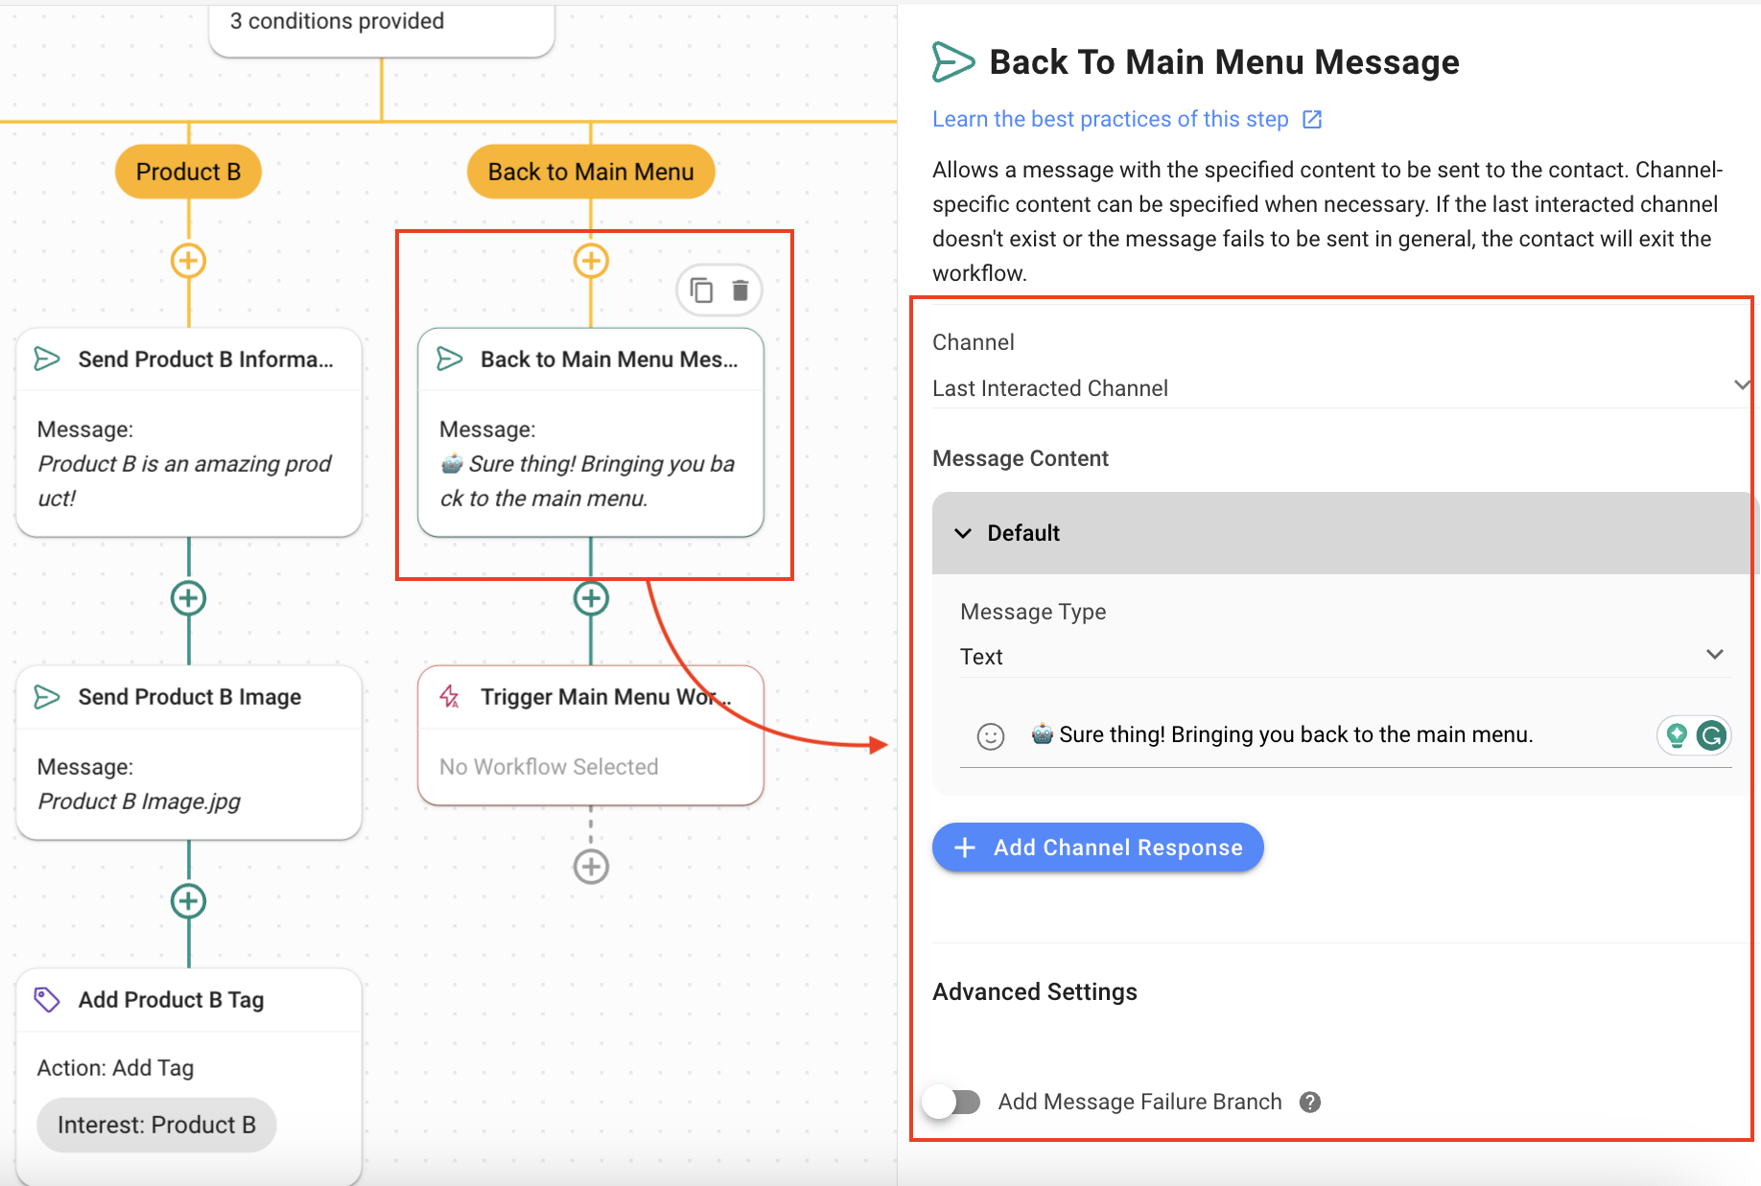This screenshot has height=1186, width=1761.
Task: Click the duplicate step icon
Action: click(x=702, y=290)
